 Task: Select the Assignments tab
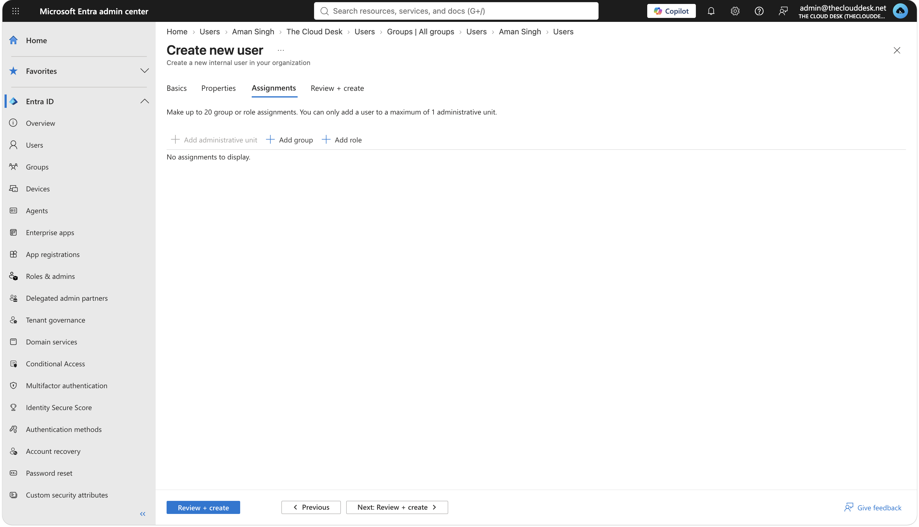[274, 88]
